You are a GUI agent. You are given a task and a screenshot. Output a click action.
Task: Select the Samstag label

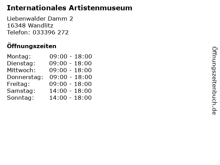pyautogui.click(x=21, y=91)
